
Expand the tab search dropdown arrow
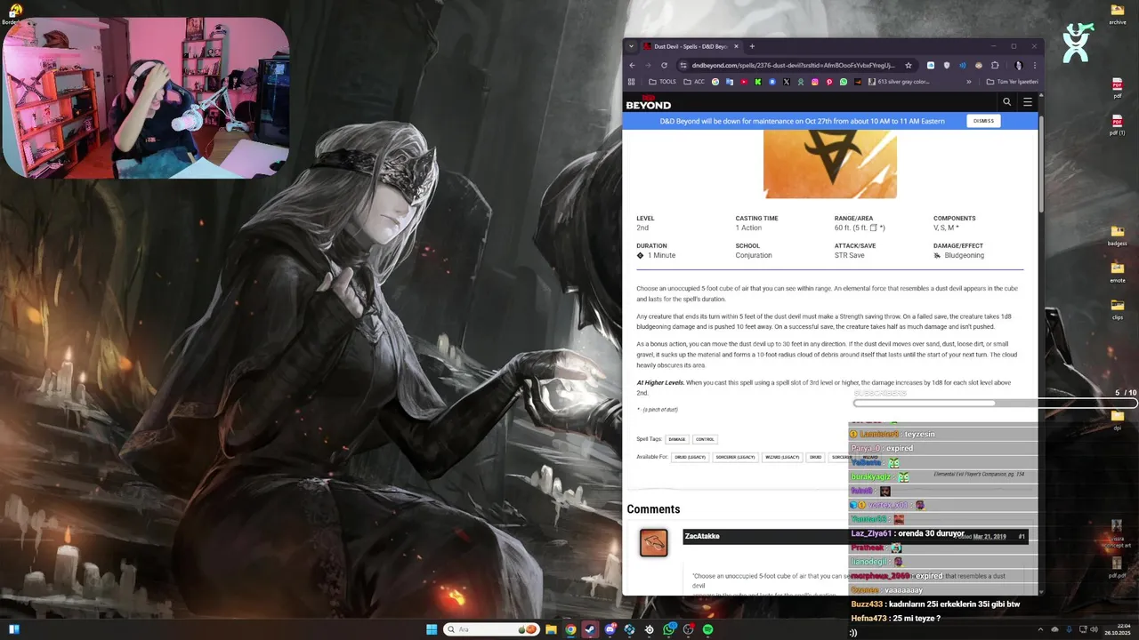(631, 46)
